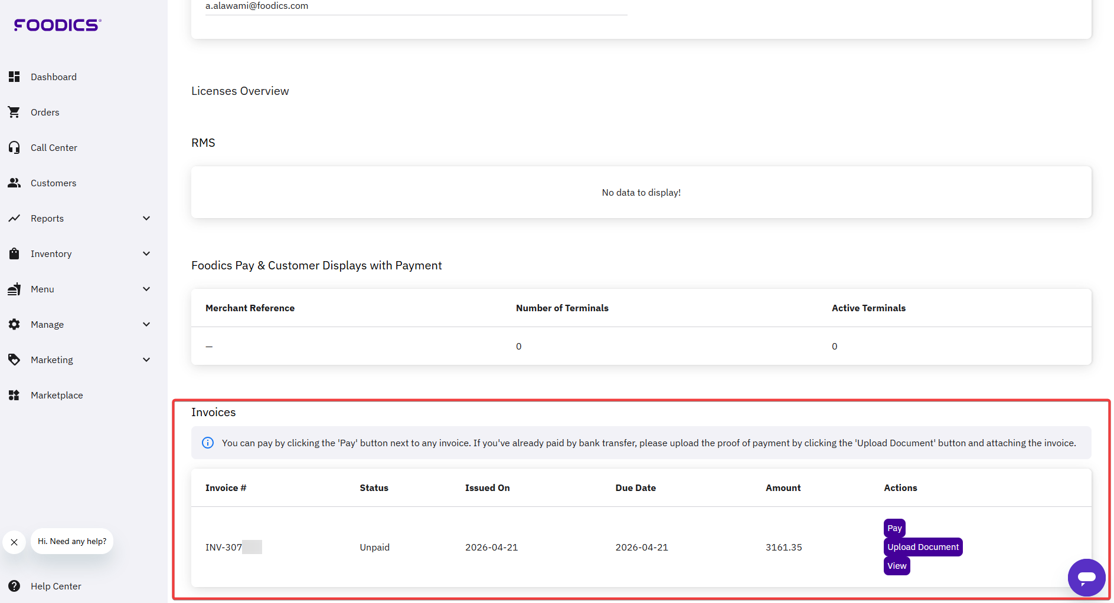Click the Due Date column header

click(635, 487)
